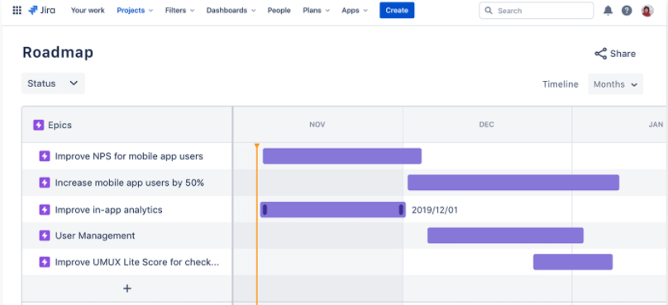Select the Improve NPS for mobile app users epic

coord(129,156)
